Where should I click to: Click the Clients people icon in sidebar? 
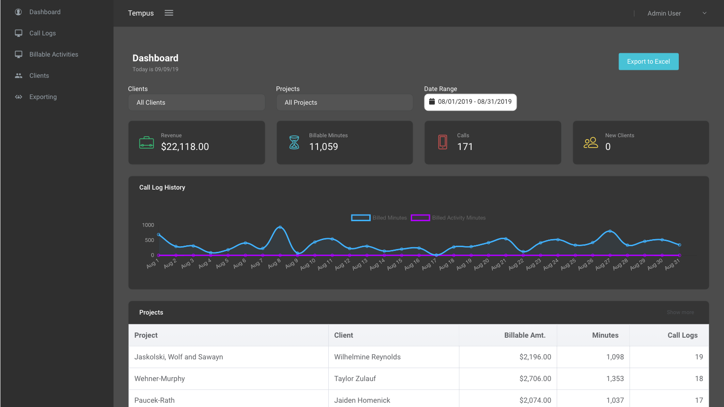[18, 75]
